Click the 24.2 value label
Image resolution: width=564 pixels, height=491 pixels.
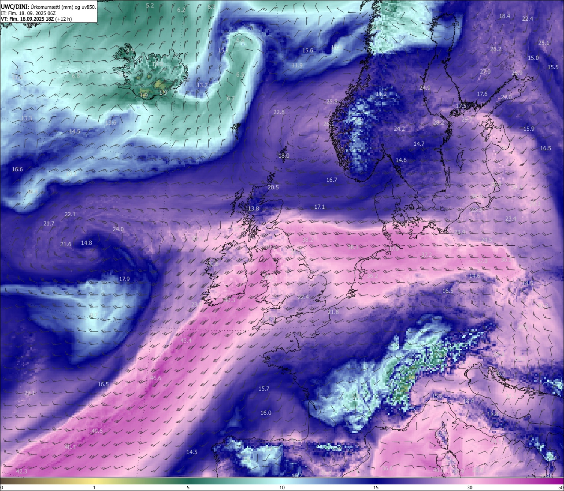(x=399, y=129)
